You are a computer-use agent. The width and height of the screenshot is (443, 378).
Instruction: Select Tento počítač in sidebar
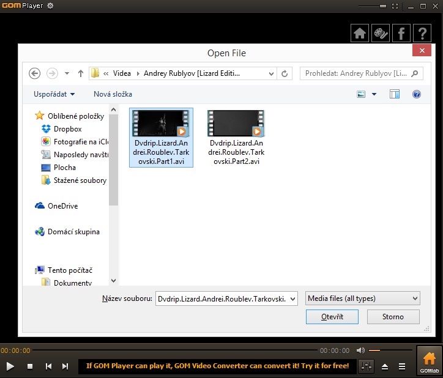click(x=64, y=270)
